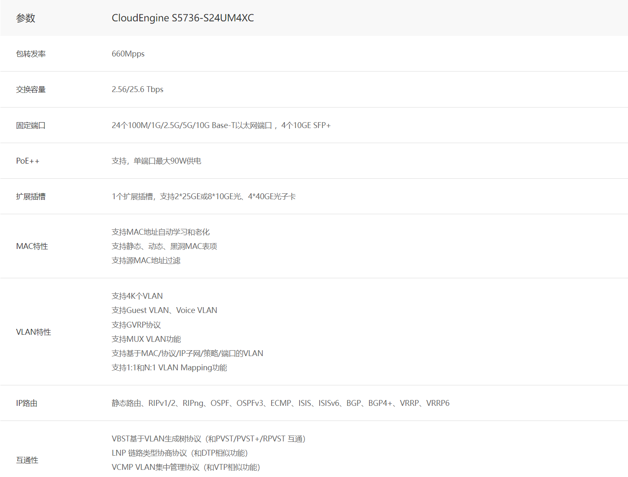
Task: Click the 支持源MAC地址过滤 line
Action: point(146,260)
